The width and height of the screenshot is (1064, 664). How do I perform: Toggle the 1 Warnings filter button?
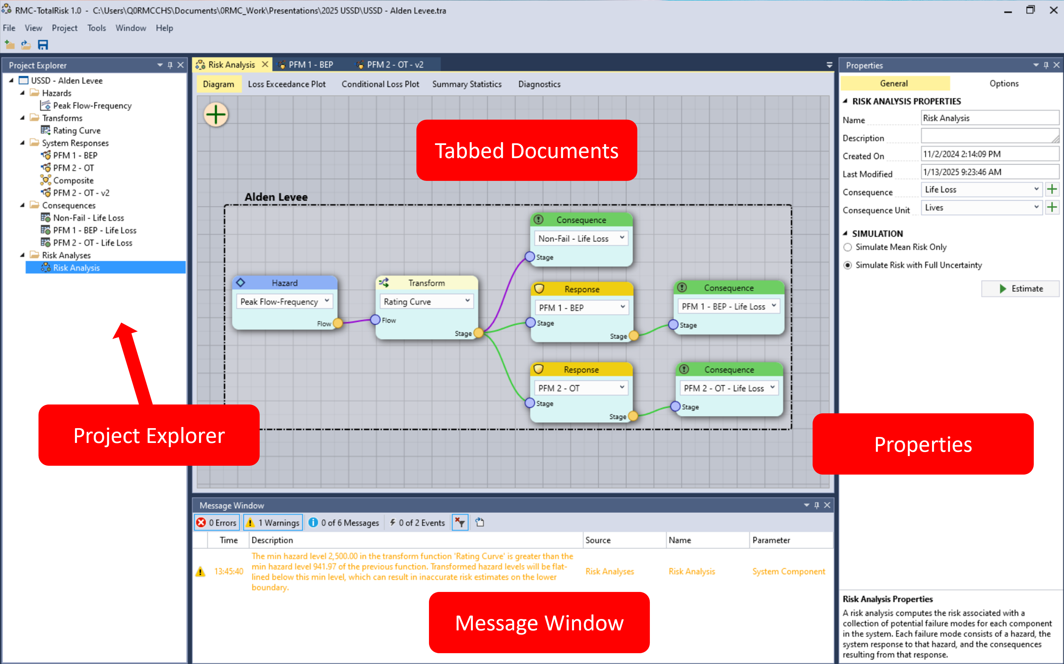272,522
